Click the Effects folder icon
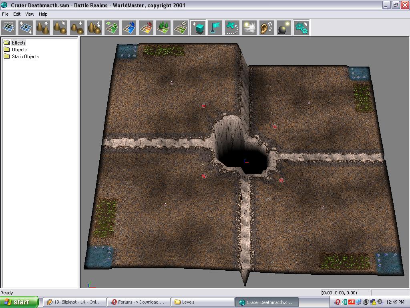 pyautogui.click(x=6, y=43)
